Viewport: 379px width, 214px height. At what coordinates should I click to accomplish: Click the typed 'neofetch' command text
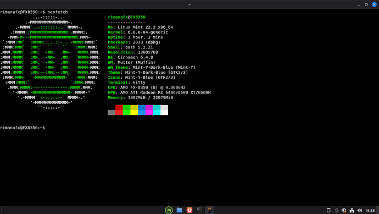click(x=58, y=12)
